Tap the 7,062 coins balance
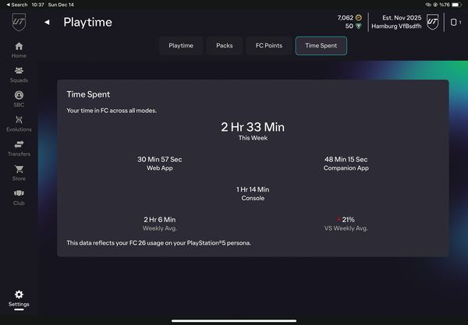Screen dimensions: 468x325 coord(349,17)
